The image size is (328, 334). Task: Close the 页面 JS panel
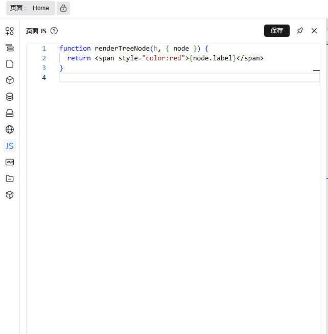point(314,31)
